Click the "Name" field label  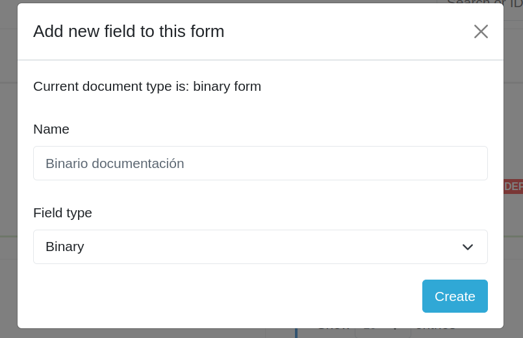click(51, 129)
